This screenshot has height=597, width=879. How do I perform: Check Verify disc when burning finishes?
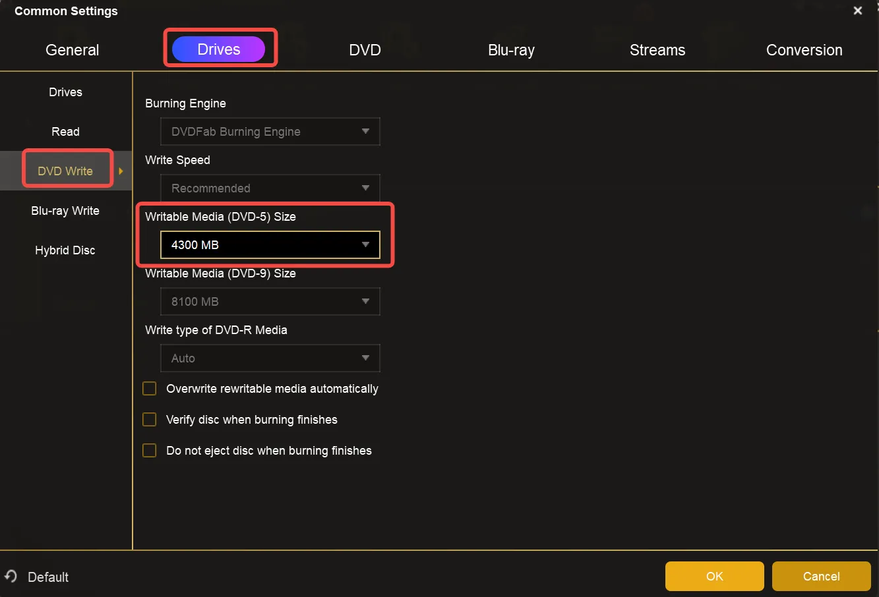[150, 420]
